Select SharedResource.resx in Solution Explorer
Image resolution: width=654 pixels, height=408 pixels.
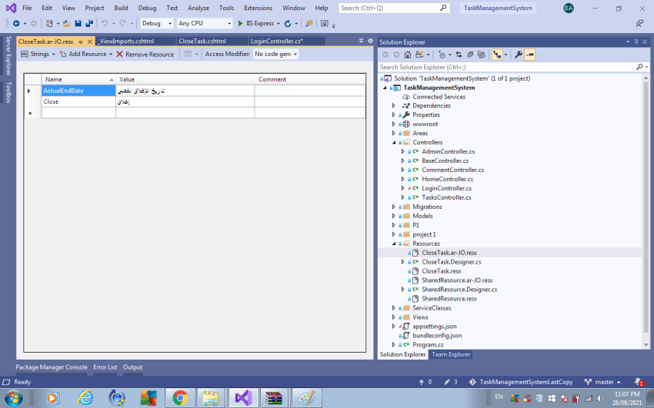pos(449,298)
